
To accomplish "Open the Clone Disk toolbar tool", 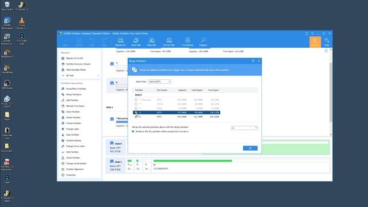I will pyautogui.click(x=136, y=42).
